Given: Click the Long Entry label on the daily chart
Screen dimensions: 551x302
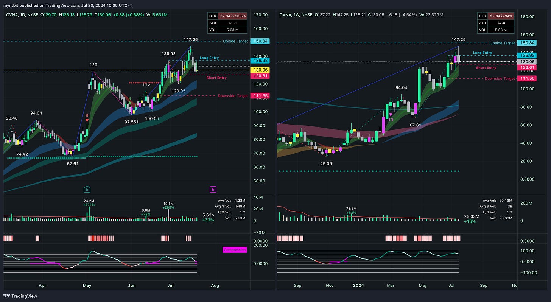Looking at the screenshot, I should click(209, 58).
